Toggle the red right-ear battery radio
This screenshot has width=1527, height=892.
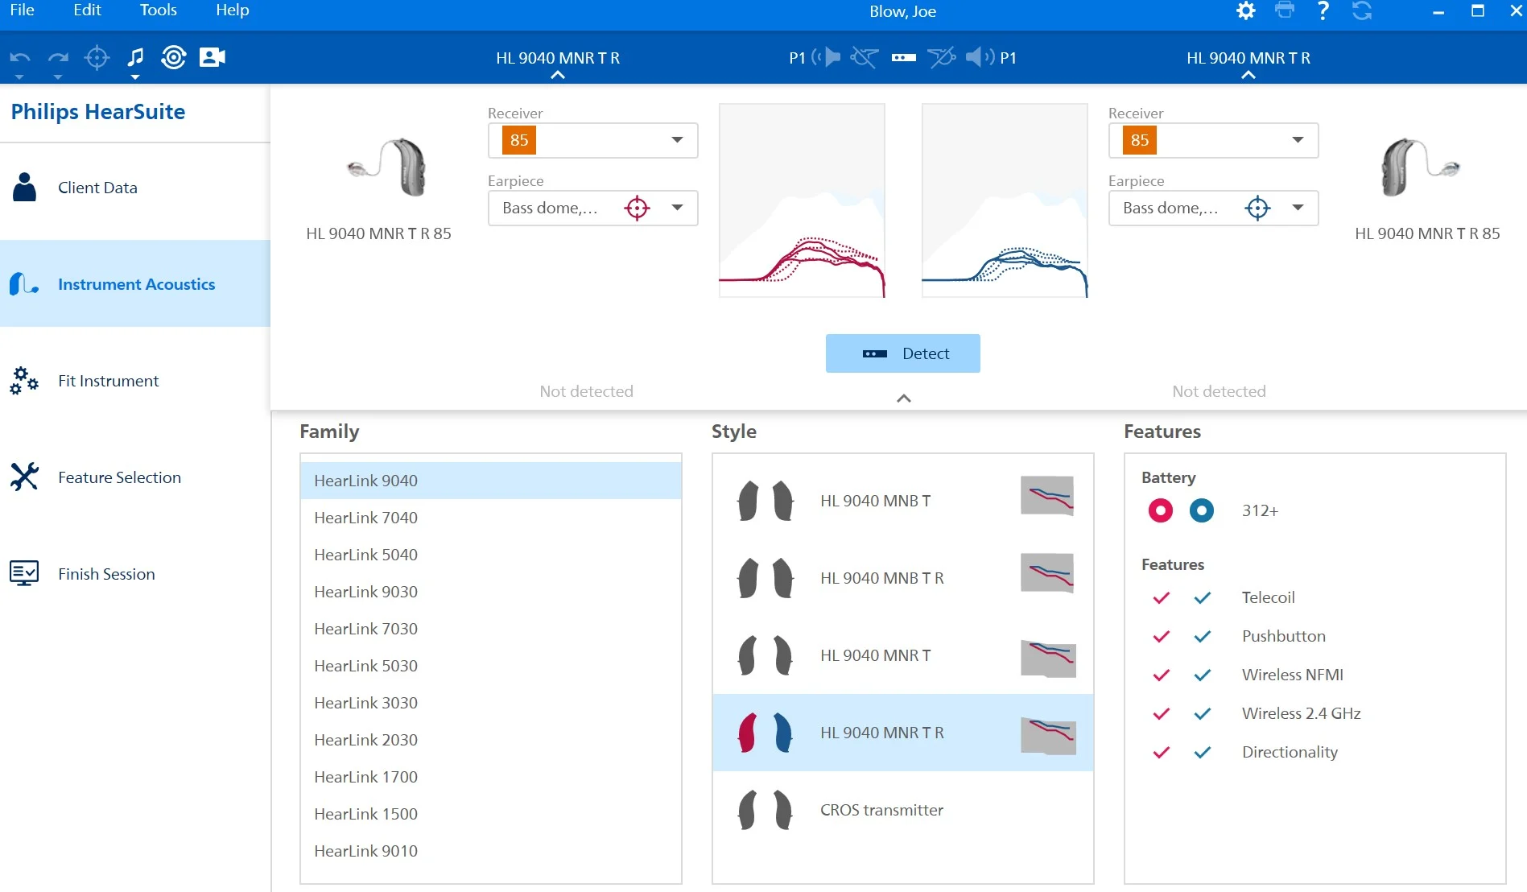coord(1161,510)
